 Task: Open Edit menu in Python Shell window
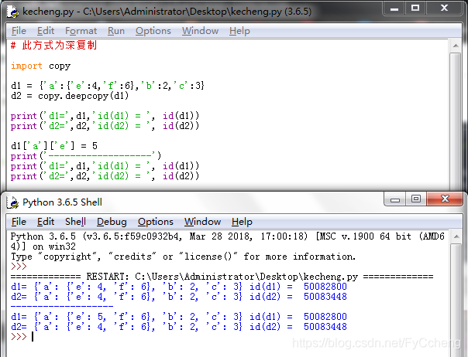pyautogui.click(x=46, y=222)
